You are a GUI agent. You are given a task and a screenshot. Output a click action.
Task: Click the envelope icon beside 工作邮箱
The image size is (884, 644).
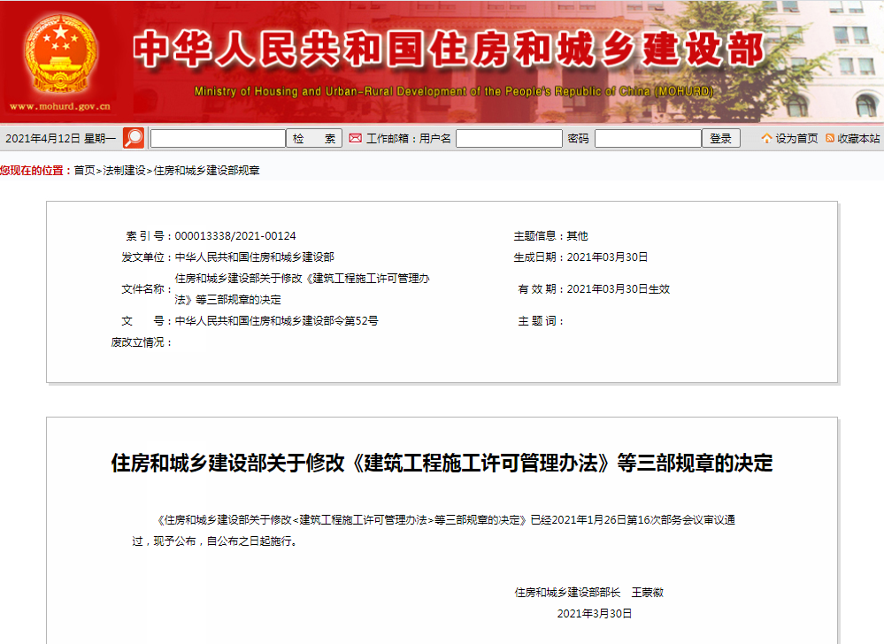pos(353,138)
